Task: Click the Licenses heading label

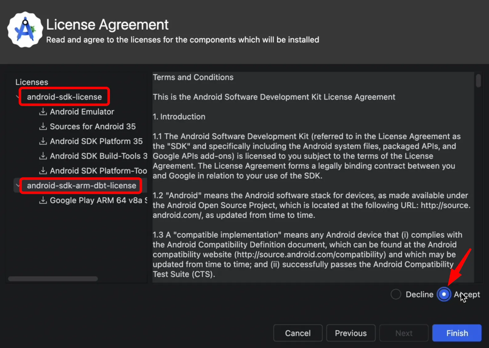Action: coord(32,82)
